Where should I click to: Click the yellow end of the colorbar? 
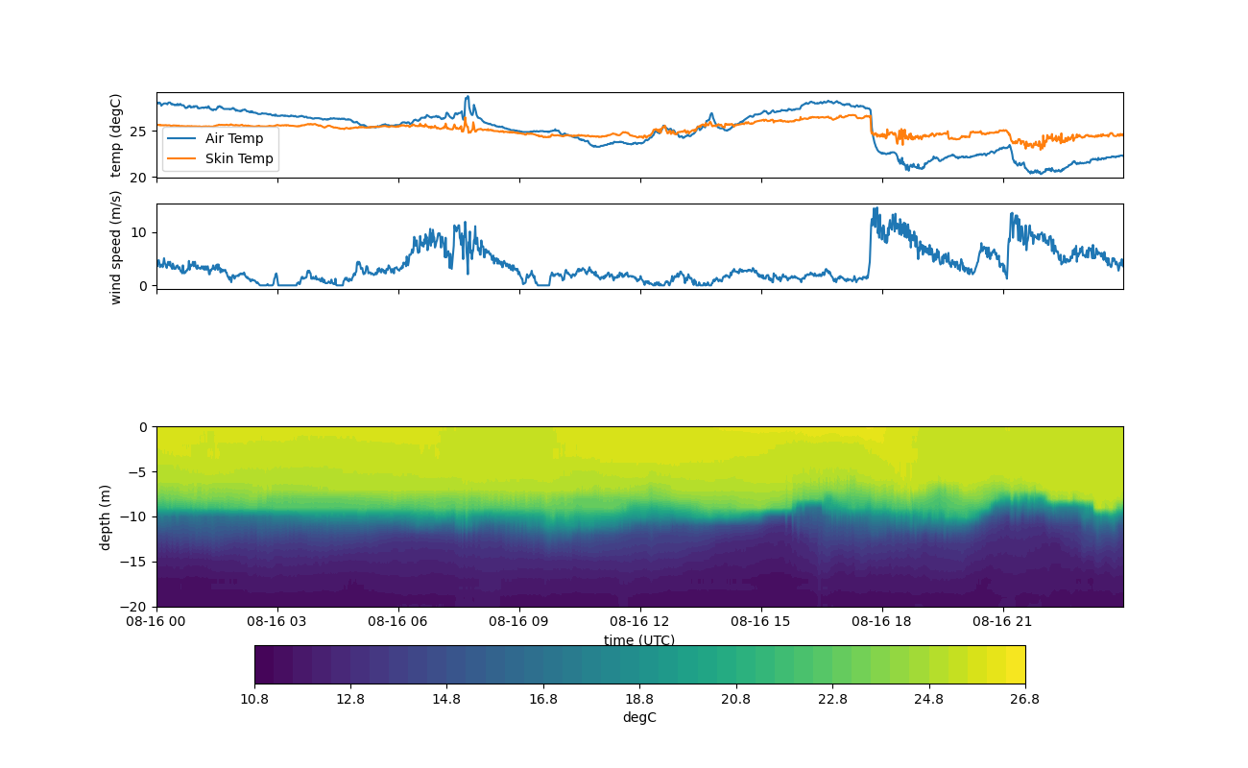[1016, 664]
